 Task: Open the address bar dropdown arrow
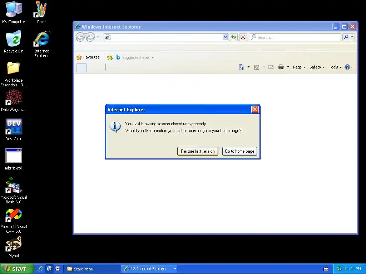[225, 37]
